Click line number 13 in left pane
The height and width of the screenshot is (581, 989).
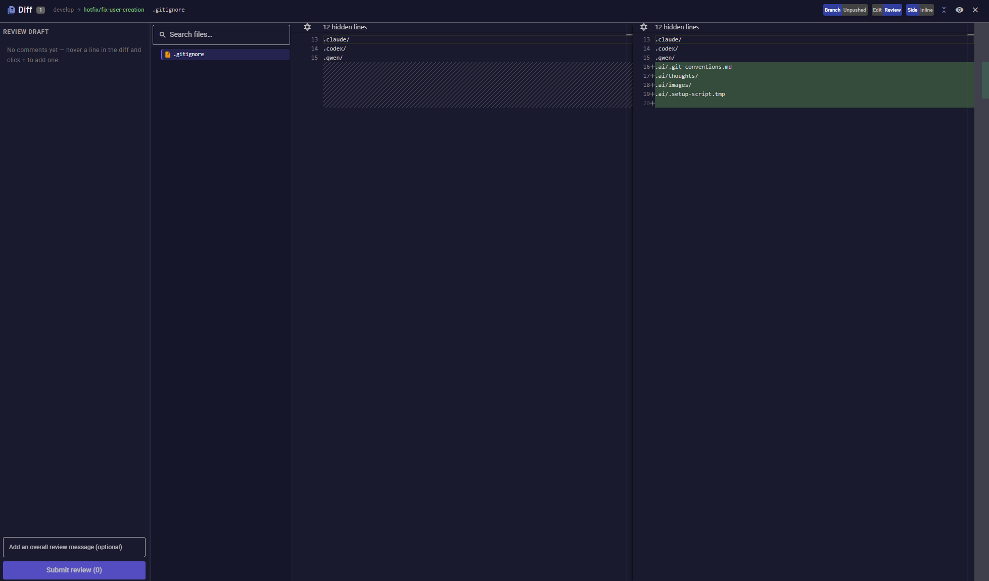(x=314, y=40)
